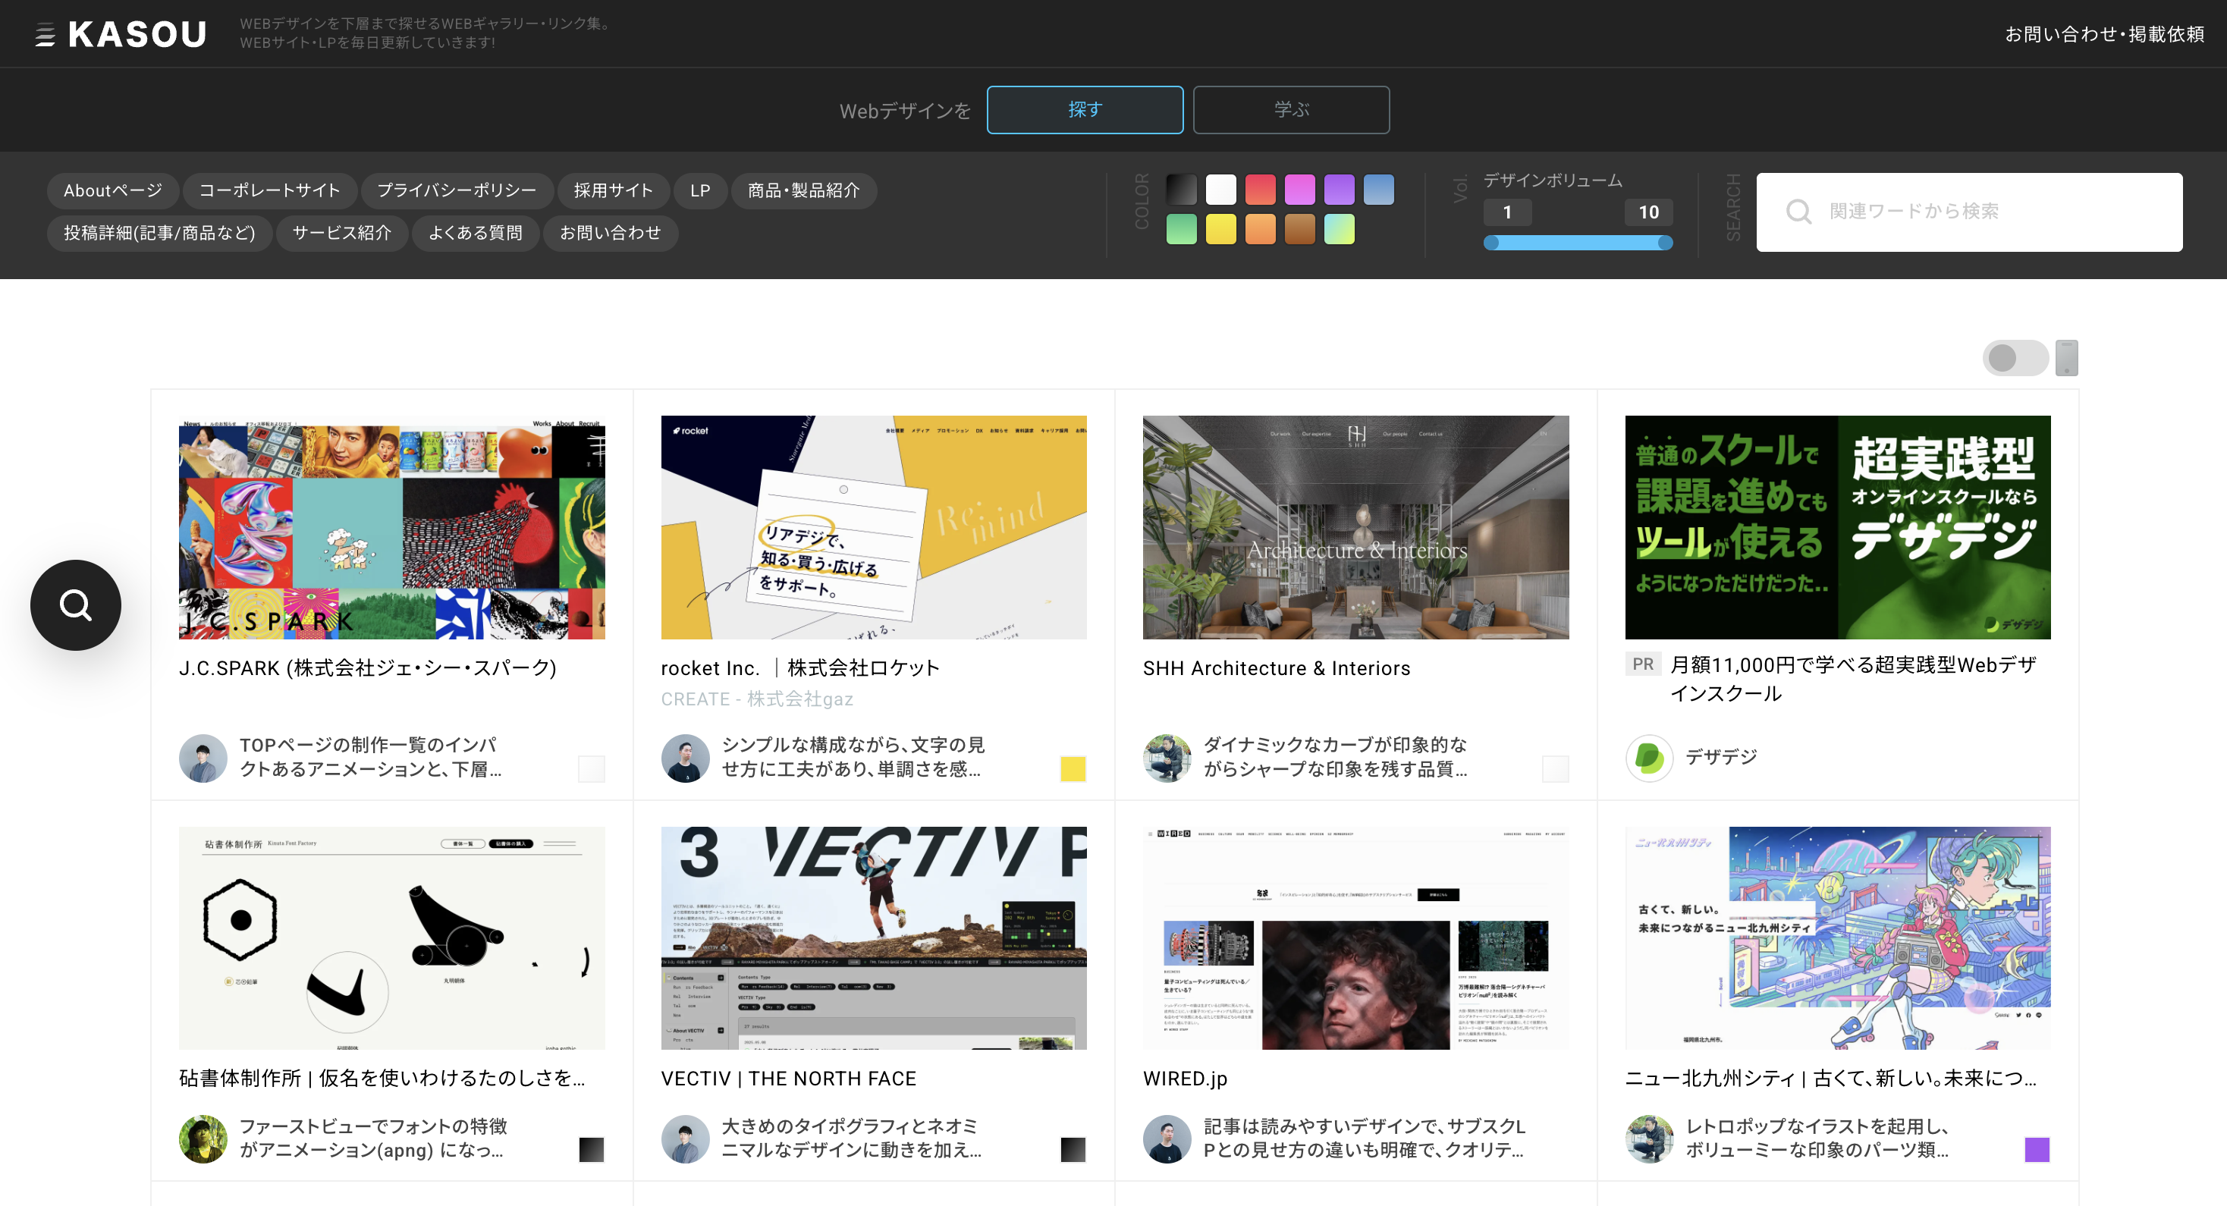Viewport: 2227px width, 1206px height.
Task: Click reviewer avatar on SHH Architecture card
Action: (1167, 758)
